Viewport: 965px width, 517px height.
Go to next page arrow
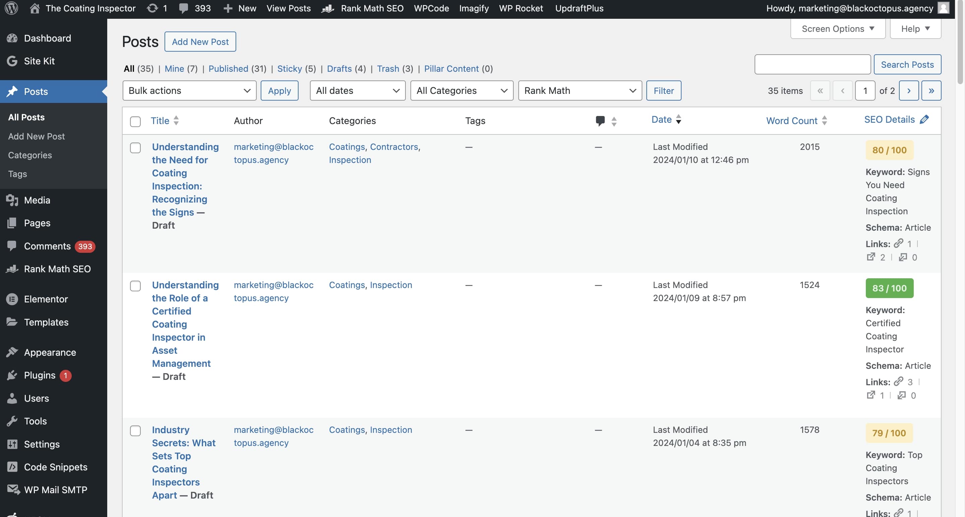click(908, 91)
